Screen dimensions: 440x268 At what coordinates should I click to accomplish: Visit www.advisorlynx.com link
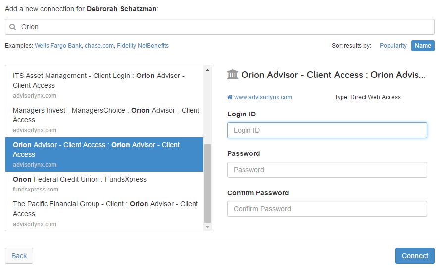(263, 97)
